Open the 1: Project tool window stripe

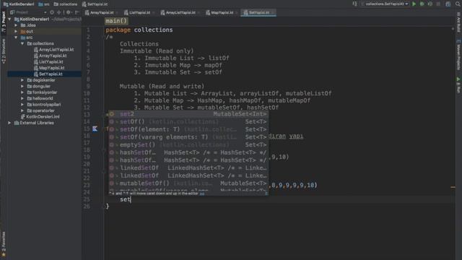pyautogui.click(x=4, y=21)
